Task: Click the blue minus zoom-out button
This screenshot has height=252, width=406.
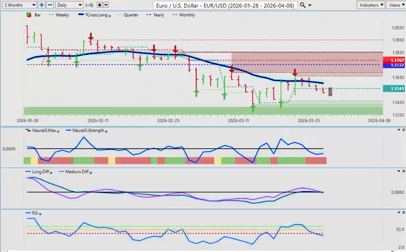Action: [x=50, y=5]
